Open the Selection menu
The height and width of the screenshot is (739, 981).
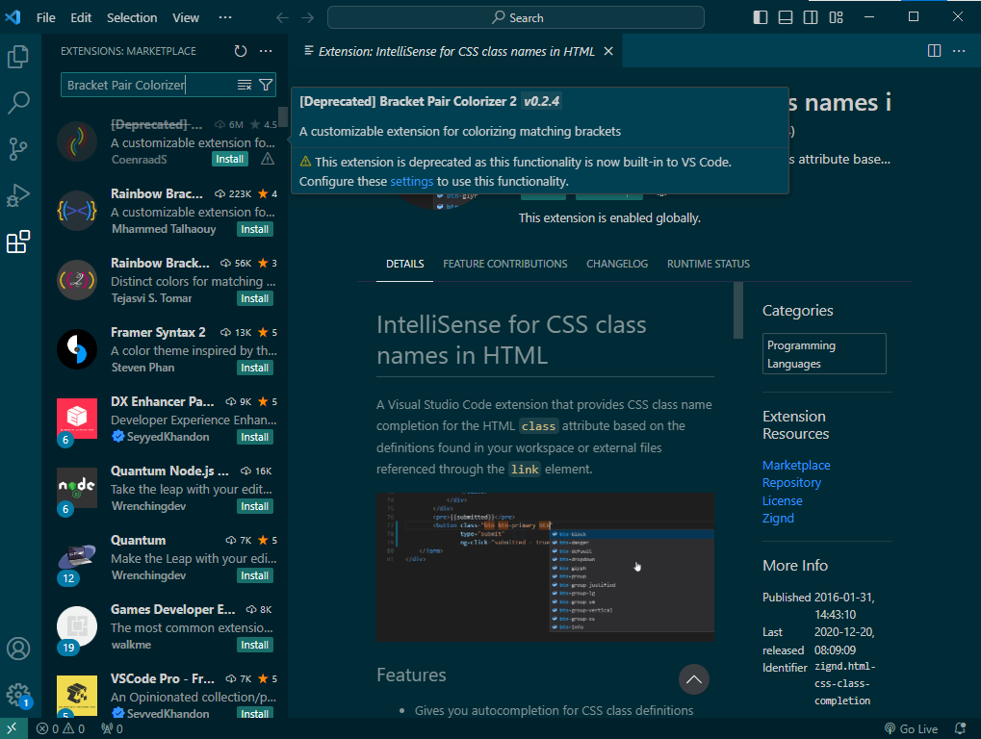coord(131,17)
